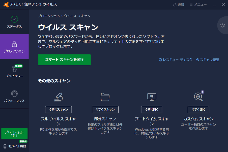Click the folder targeted scan icon
The width and height of the screenshot is (228, 152).
point(105,97)
